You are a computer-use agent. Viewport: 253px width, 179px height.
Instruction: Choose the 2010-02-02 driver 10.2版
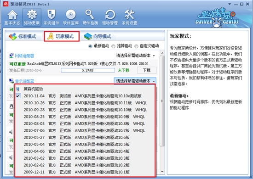click(x=85, y=165)
